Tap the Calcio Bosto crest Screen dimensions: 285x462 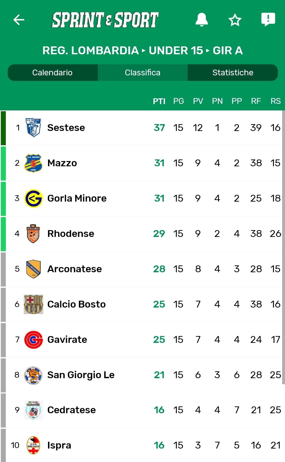click(x=33, y=304)
